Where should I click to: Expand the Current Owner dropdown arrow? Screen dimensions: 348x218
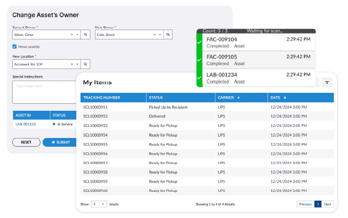tap(77, 35)
